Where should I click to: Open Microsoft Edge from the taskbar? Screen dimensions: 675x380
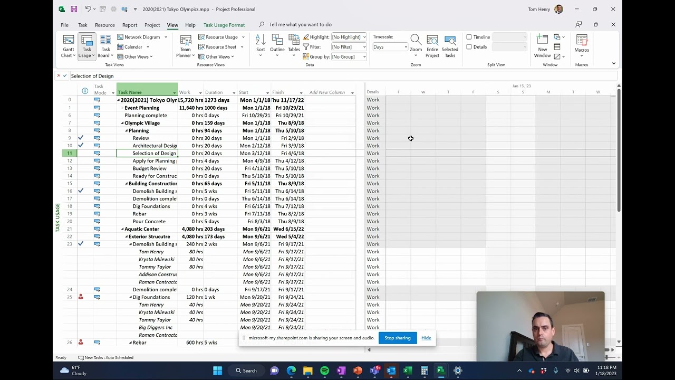pyautogui.click(x=291, y=370)
